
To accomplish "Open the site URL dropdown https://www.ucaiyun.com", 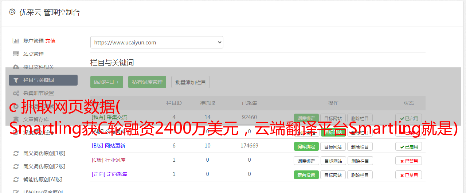I will (157, 42).
